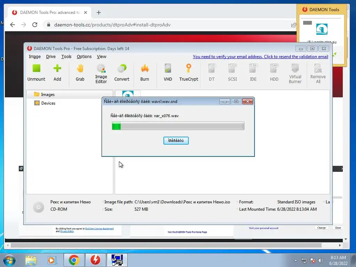Minimize the wavs\wav.snd progress dialog
This screenshot has height=267, width=356.
click(225, 102)
